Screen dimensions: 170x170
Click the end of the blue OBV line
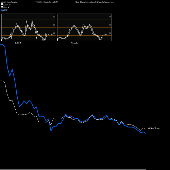[x=146, y=133]
